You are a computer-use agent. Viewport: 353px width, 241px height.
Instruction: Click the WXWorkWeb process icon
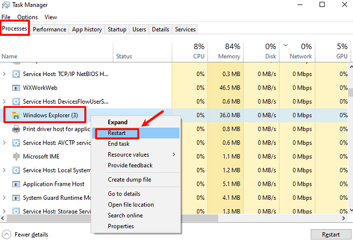(x=16, y=88)
